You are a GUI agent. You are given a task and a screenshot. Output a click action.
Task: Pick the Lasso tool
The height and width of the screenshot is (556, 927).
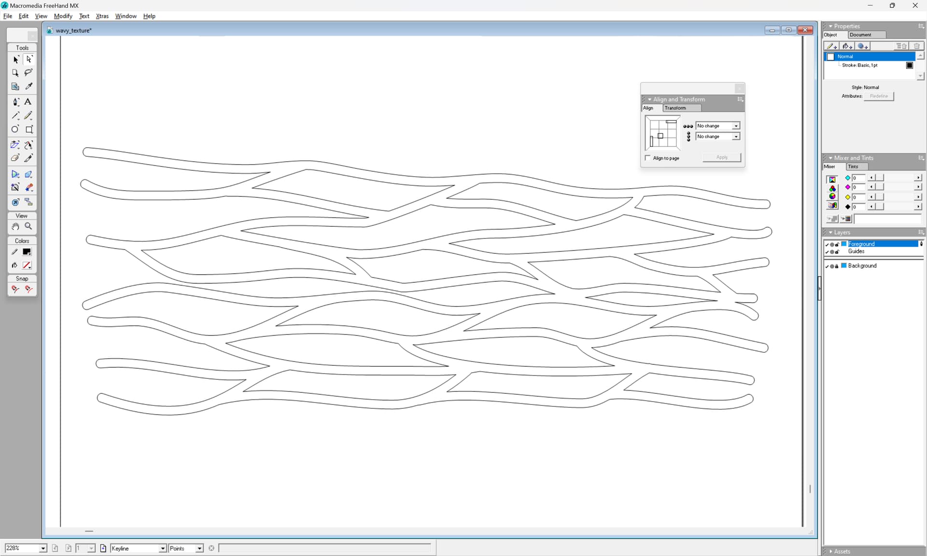pyautogui.click(x=28, y=72)
